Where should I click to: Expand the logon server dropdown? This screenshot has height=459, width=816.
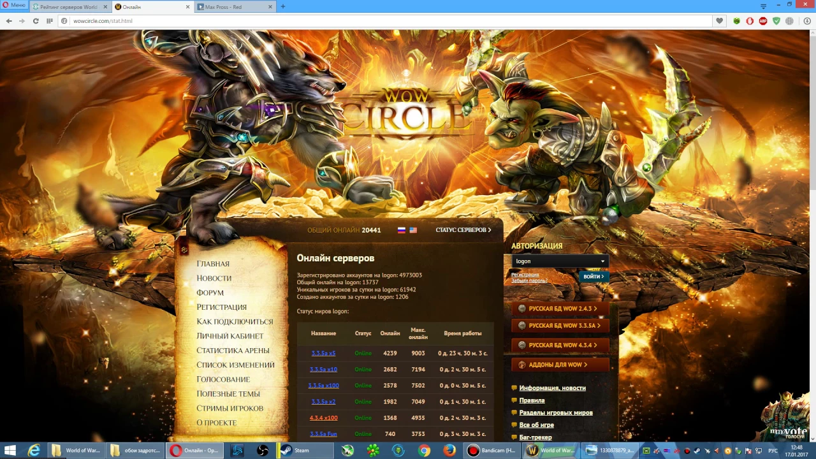pos(560,261)
